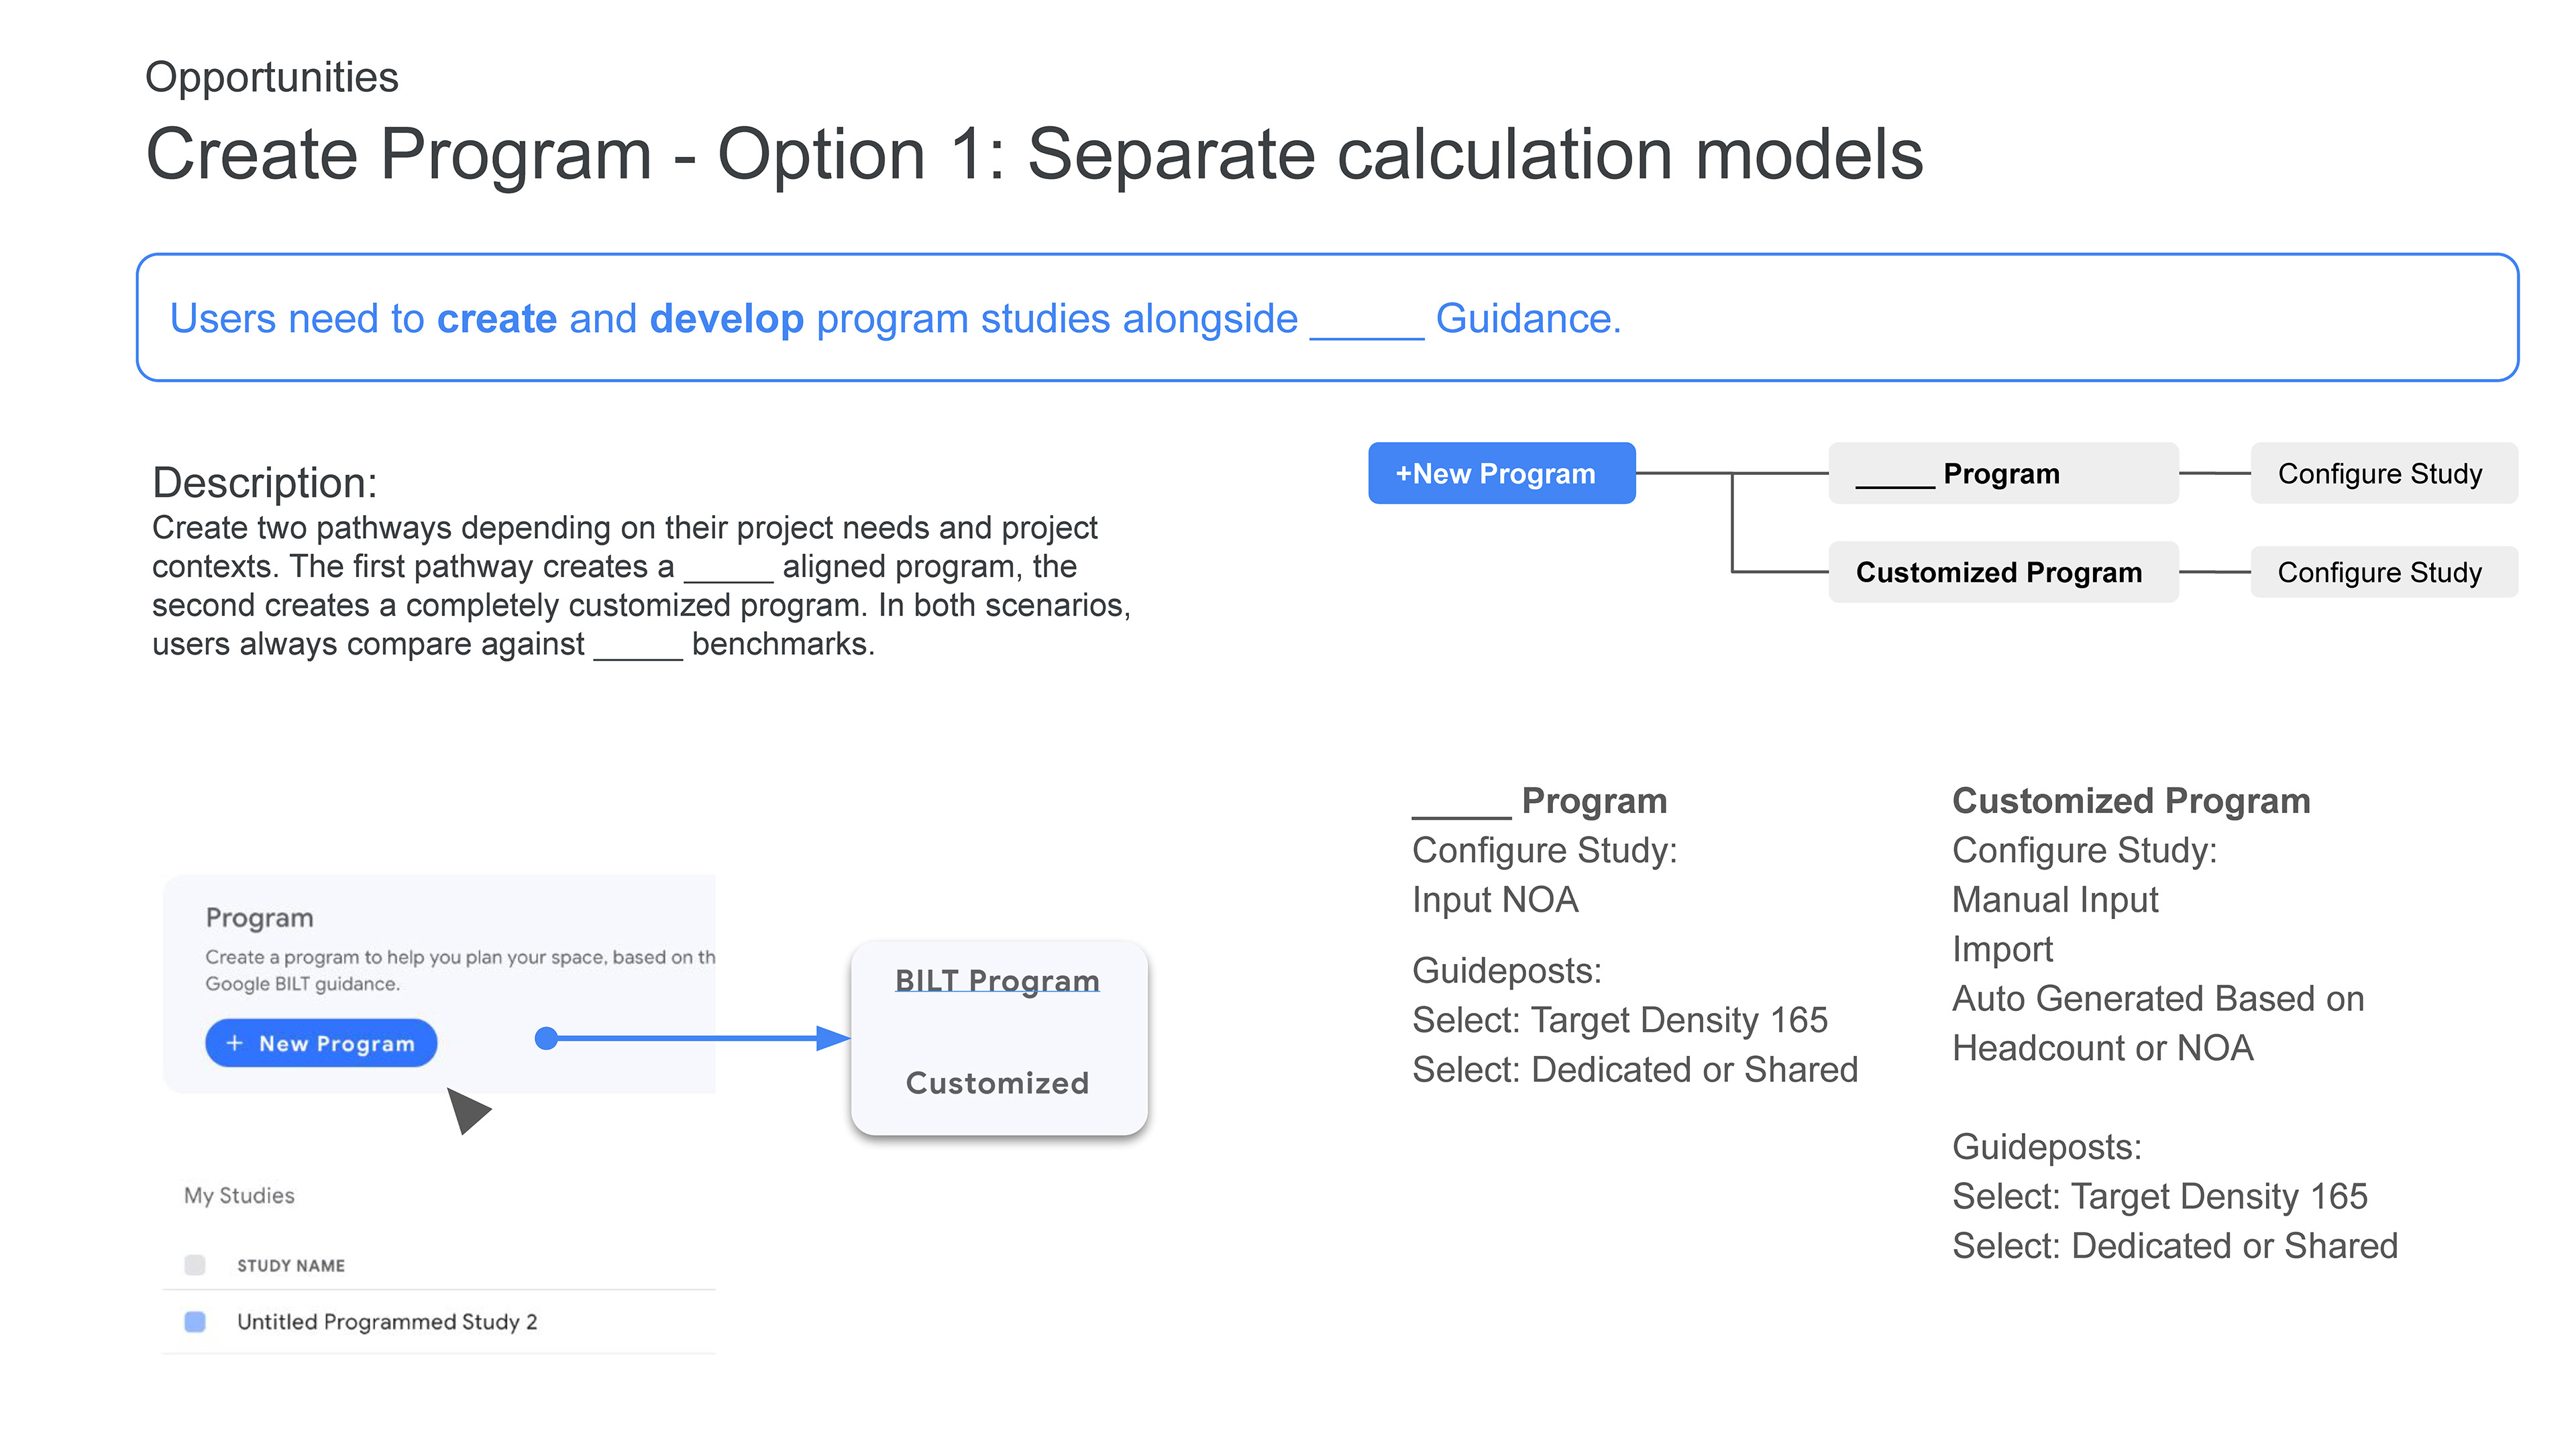Screen dimensions: 2576x1449
Task: Click the + New Program pill button
Action: 321,1043
